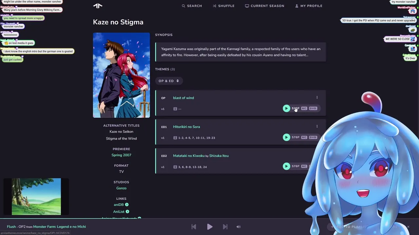
Task: Play the Hitorikiri no Sora ending
Action: tap(286, 137)
